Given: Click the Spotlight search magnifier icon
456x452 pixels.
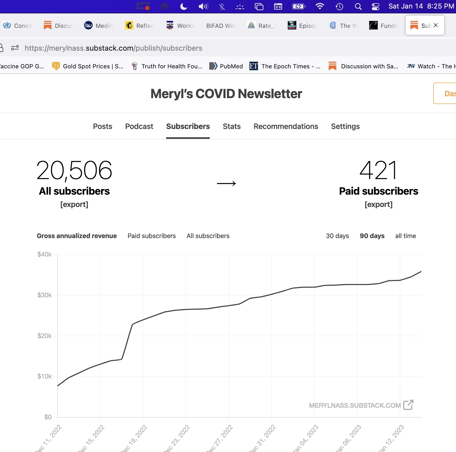Looking at the screenshot, I should point(358,6).
